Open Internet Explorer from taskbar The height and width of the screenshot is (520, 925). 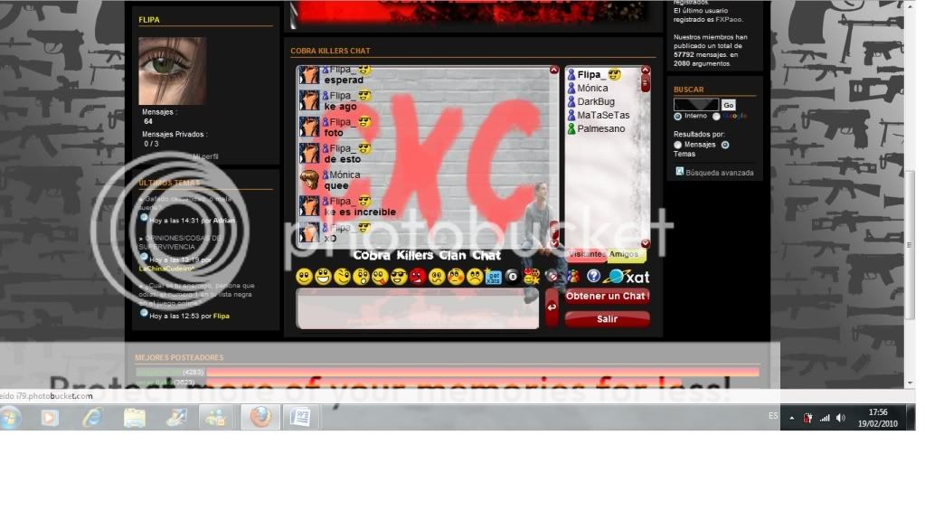pos(92,417)
